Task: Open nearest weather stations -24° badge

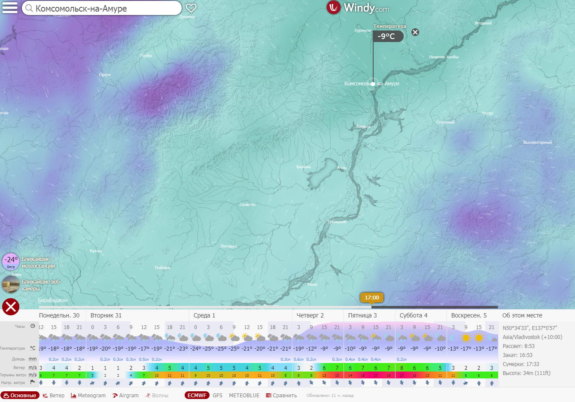Action: (11, 261)
